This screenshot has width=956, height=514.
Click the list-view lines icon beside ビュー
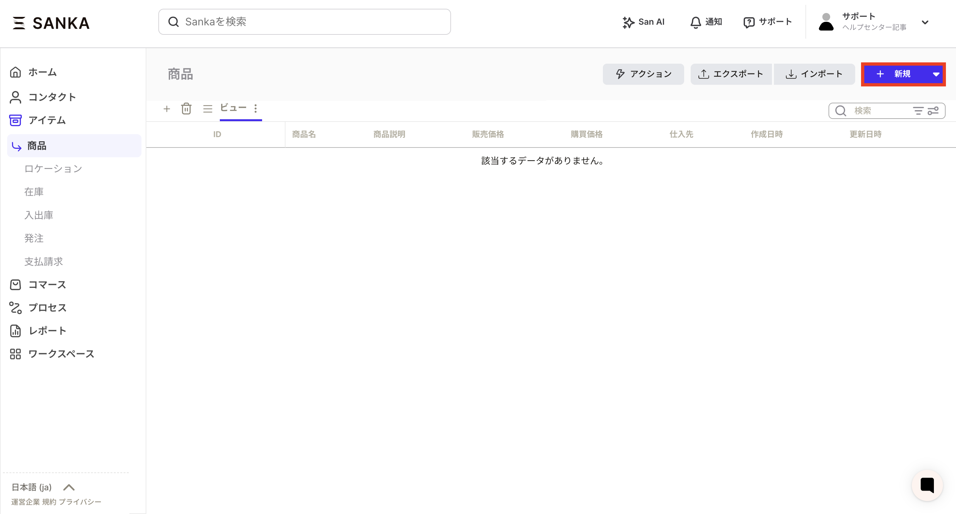(207, 109)
